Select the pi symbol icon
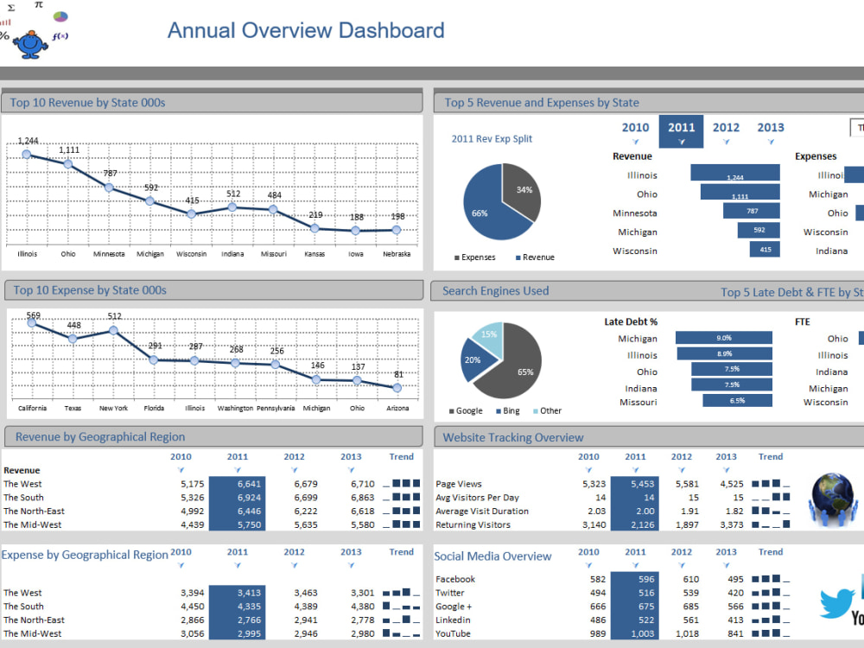Image resolution: width=864 pixels, height=648 pixels. 39,5
